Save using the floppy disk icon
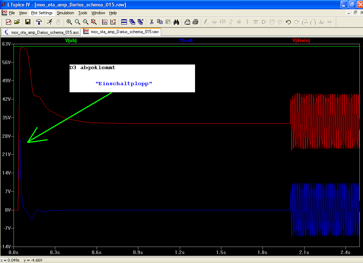This screenshot has height=263, width=363. pos(28,22)
